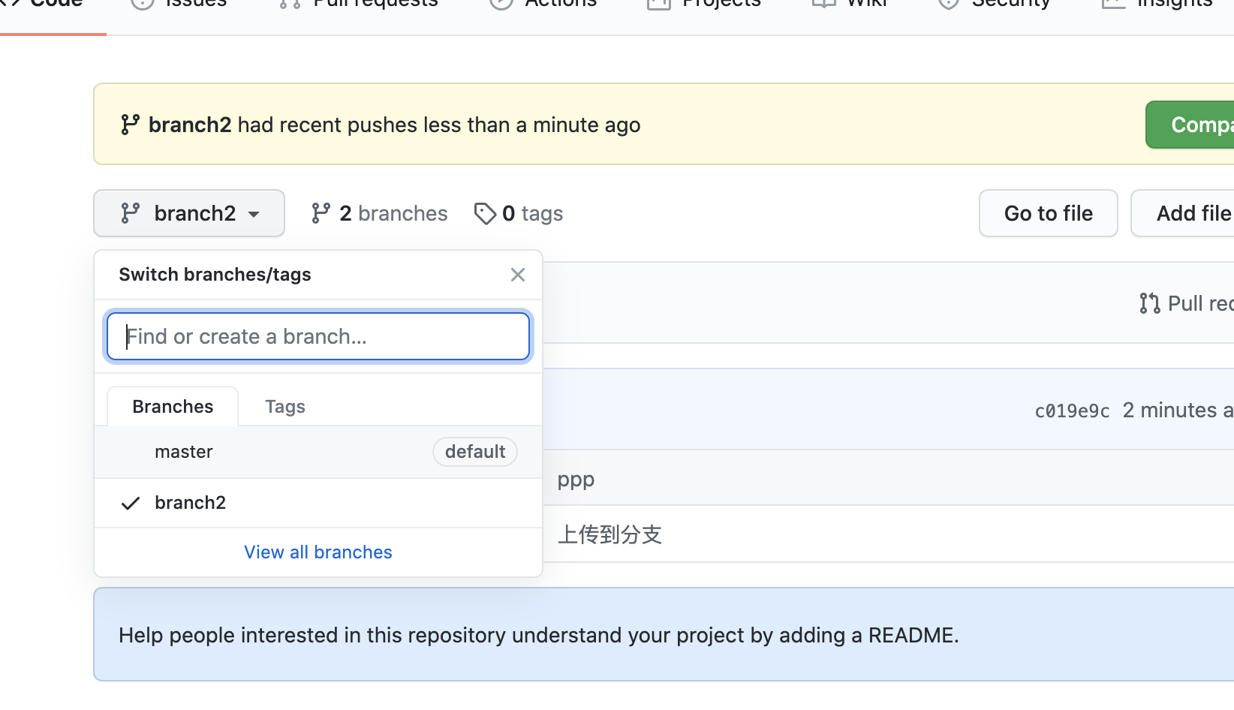The image size is (1234, 710).
Task: Select branch2 in the branch list
Action: 191,503
